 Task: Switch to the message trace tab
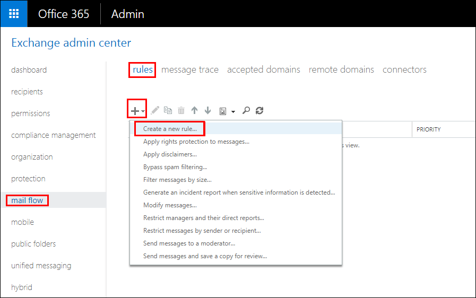point(190,70)
